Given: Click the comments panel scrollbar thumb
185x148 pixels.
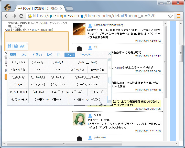Looking at the screenshot, I should [165, 62].
